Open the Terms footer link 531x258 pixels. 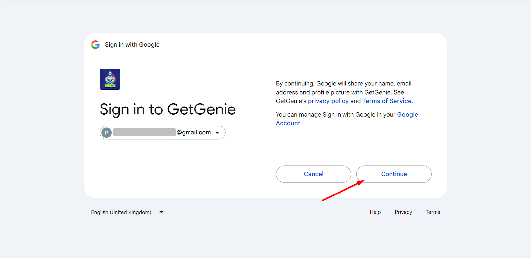coord(433,212)
